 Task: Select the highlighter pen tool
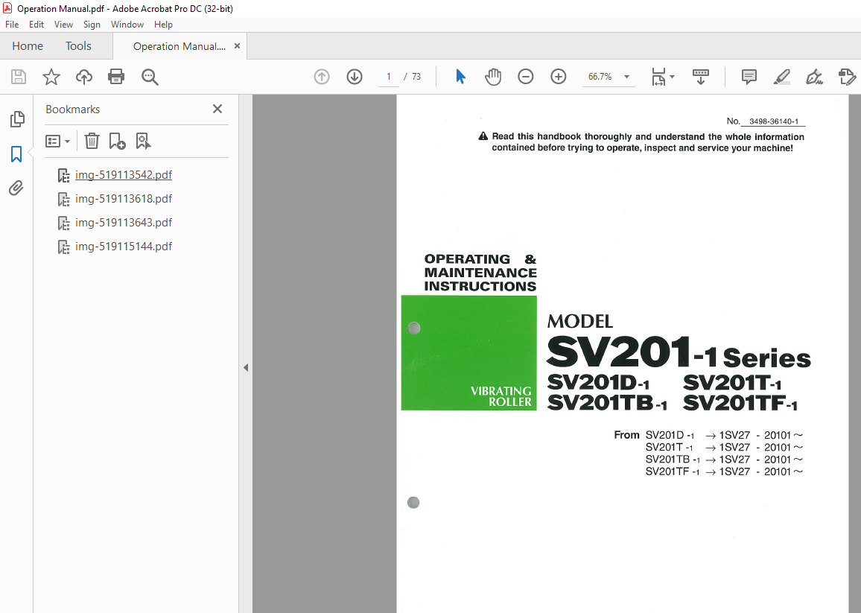(781, 77)
